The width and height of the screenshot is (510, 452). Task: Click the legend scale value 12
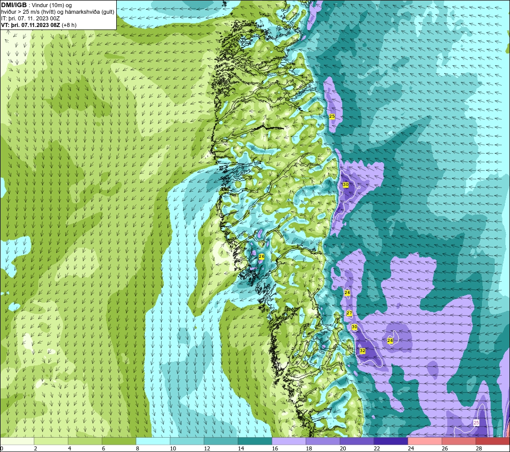[207, 448]
